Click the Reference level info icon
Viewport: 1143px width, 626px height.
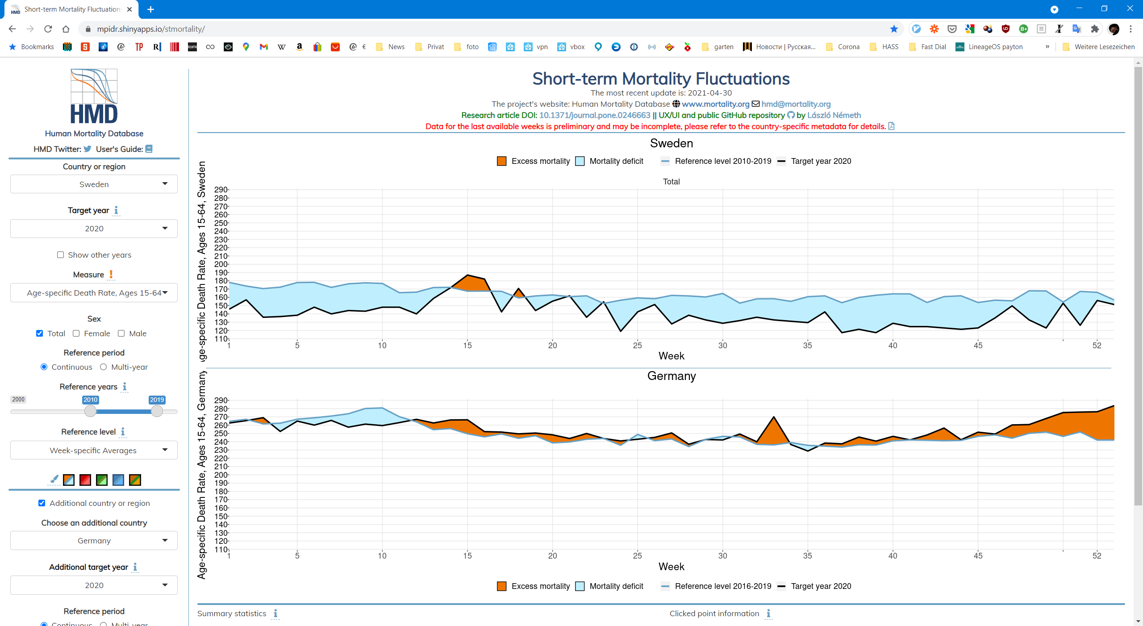[123, 432]
